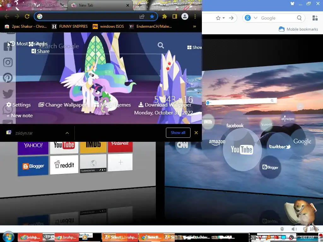
Task: Click Change Wallpaper
Action: pos(62,105)
